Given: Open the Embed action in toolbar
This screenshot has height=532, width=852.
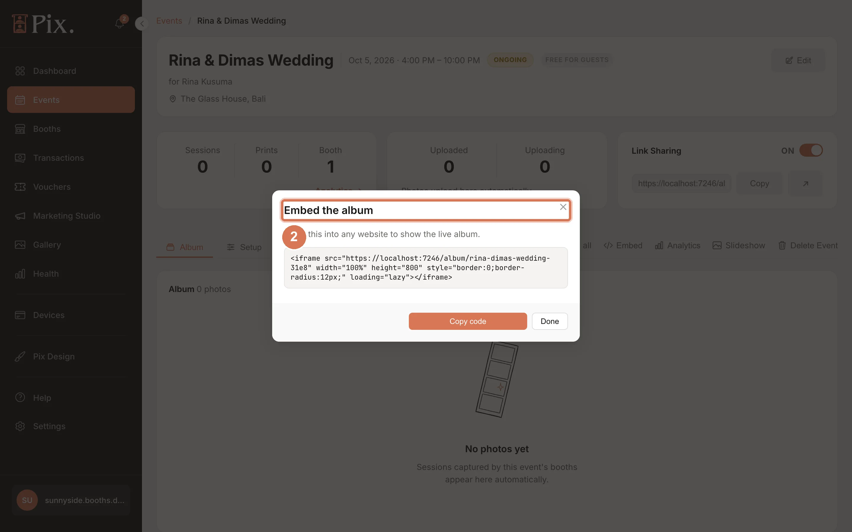Looking at the screenshot, I should 623,245.
